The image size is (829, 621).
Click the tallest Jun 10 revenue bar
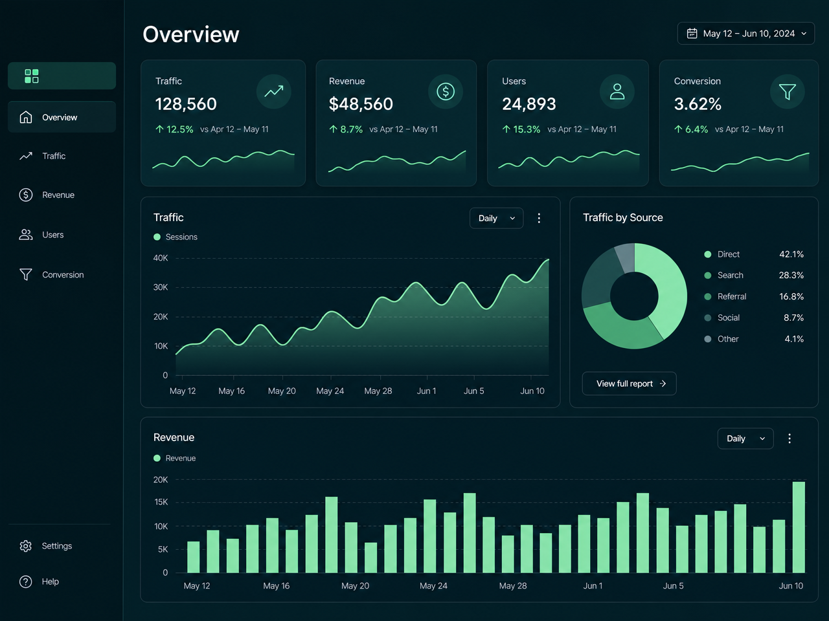coord(799,527)
